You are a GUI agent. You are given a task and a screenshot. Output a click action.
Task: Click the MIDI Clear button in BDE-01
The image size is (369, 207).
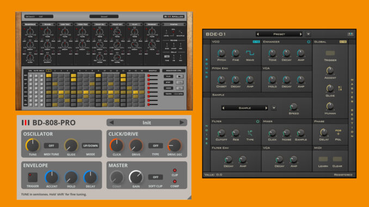[x=337, y=159]
